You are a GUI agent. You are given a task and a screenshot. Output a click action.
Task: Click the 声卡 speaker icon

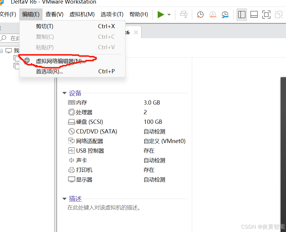point(71,160)
